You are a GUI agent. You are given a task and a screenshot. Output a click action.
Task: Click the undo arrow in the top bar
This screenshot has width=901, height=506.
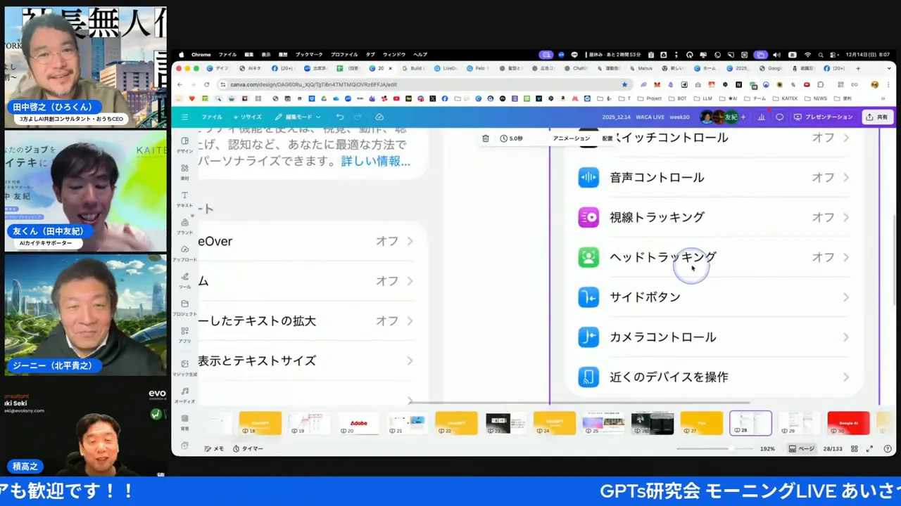[x=340, y=117]
